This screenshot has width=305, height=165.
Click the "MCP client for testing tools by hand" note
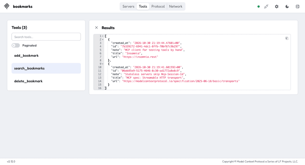154,50
